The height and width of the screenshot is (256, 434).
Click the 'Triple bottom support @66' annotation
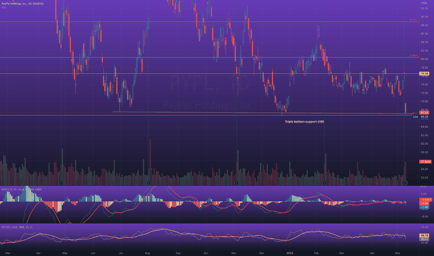click(x=305, y=121)
